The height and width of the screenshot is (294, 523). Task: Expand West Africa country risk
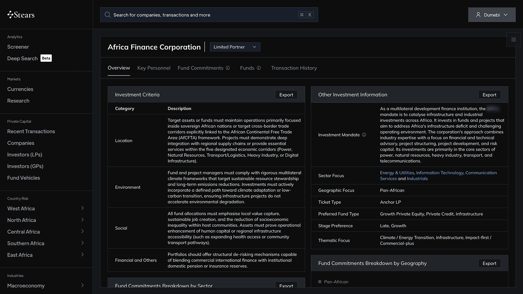[x=82, y=208]
